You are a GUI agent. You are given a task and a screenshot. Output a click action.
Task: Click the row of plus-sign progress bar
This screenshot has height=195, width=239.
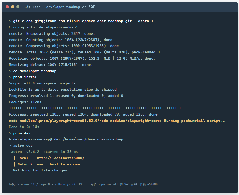95,108
